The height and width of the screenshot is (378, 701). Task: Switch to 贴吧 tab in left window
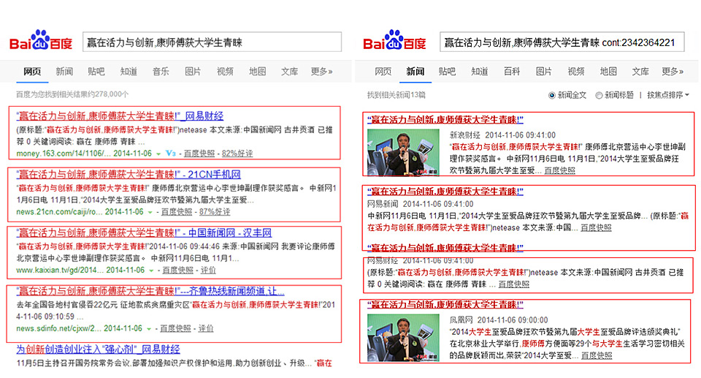point(96,71)
